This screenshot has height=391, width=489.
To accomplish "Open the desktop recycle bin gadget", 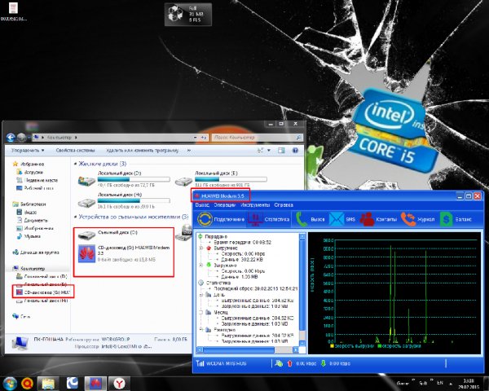I will point(188,15).
